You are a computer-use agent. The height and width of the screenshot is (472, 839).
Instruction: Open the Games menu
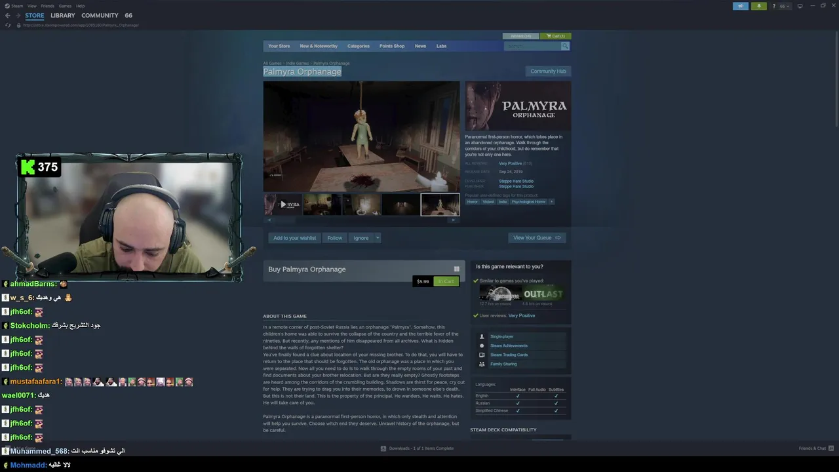click(65, 6)
